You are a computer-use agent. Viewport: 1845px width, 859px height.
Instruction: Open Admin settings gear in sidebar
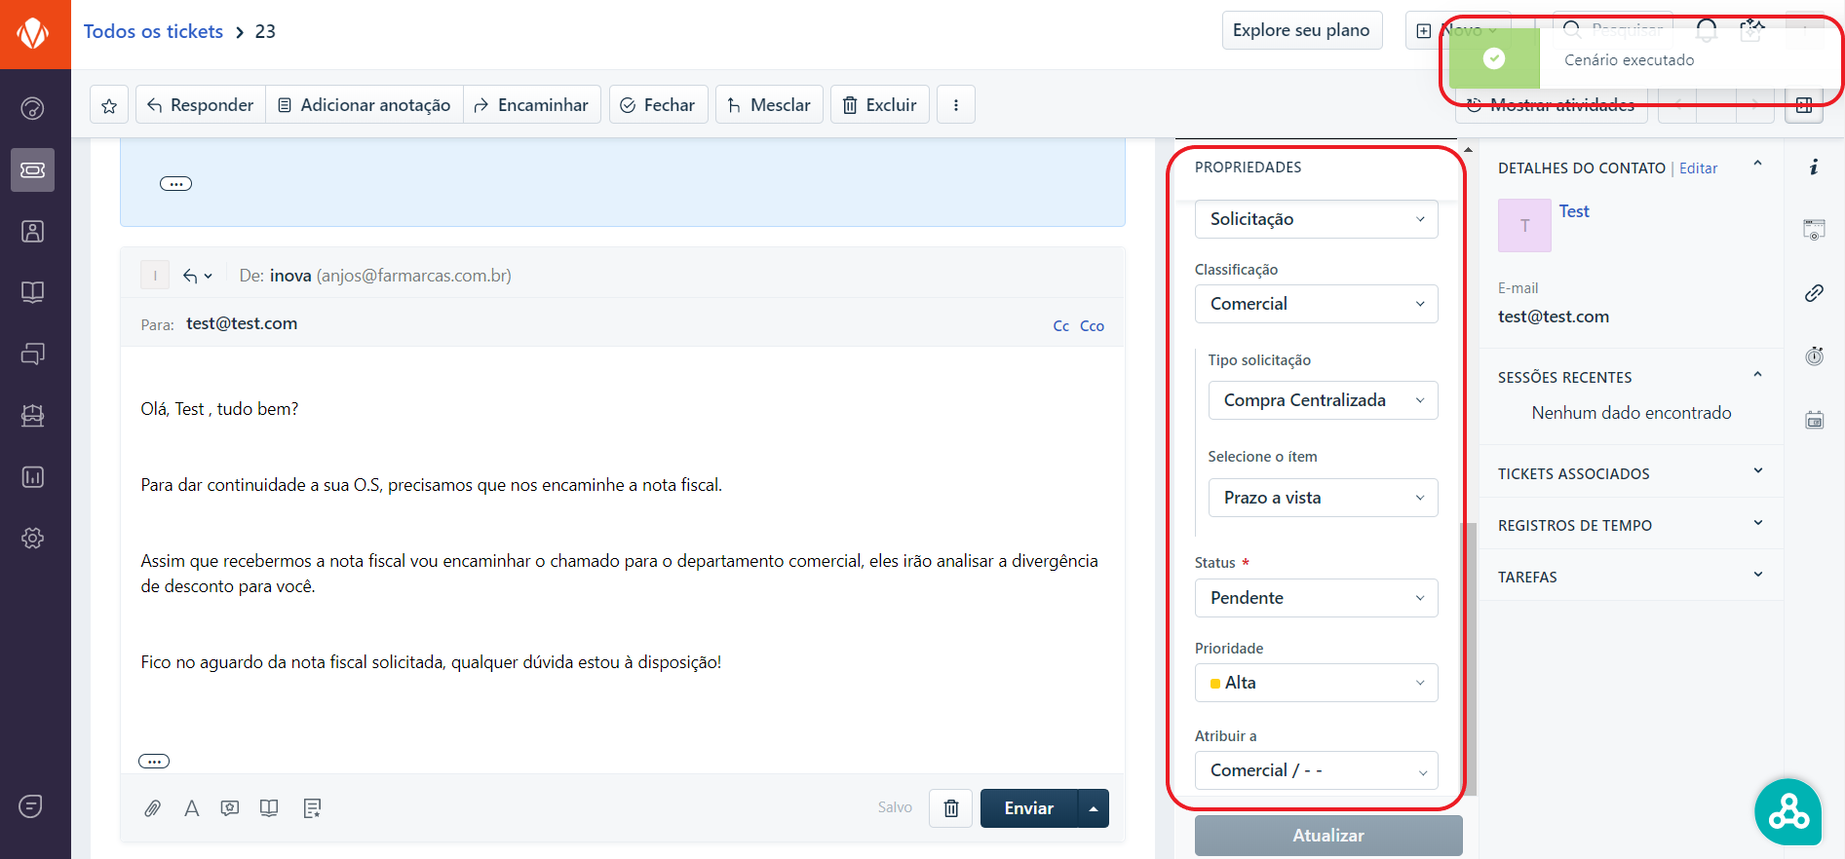[33, 539]
